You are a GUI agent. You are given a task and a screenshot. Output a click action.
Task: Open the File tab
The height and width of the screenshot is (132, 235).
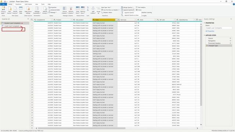3,4
